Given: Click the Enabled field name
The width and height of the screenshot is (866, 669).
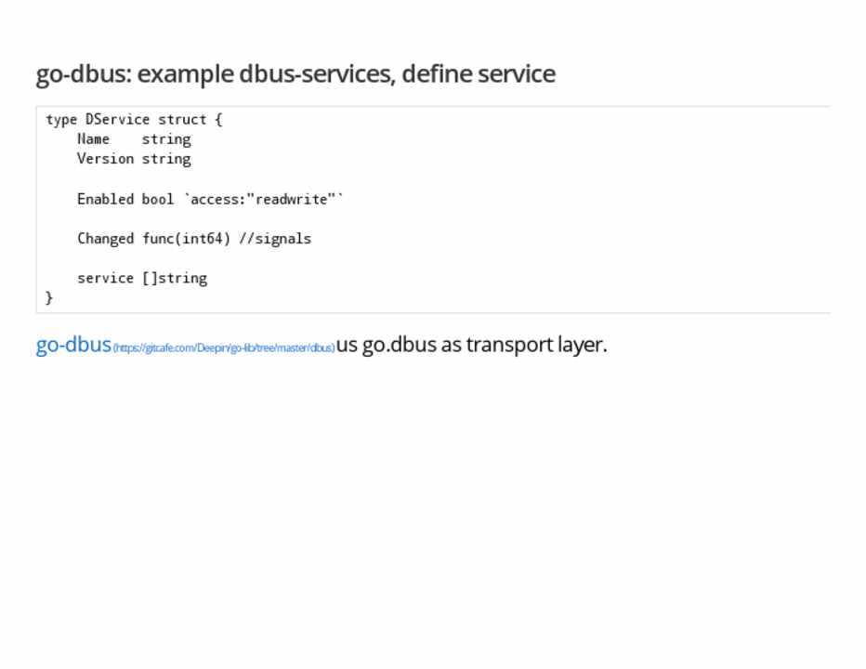Looking at the screenshot, I should click(105, 199).
